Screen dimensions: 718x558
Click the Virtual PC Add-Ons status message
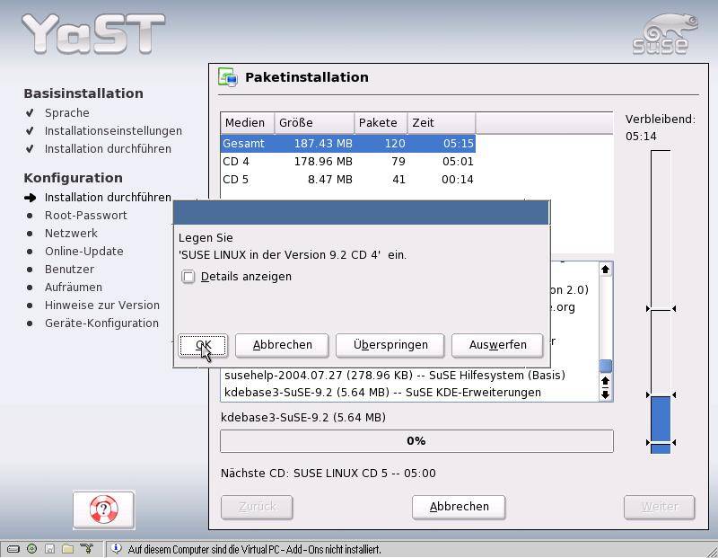pos(254,549)
